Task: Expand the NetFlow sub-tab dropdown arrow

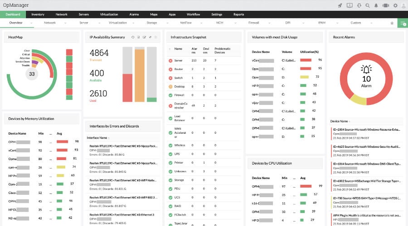Action: click(x=201, y=24)
